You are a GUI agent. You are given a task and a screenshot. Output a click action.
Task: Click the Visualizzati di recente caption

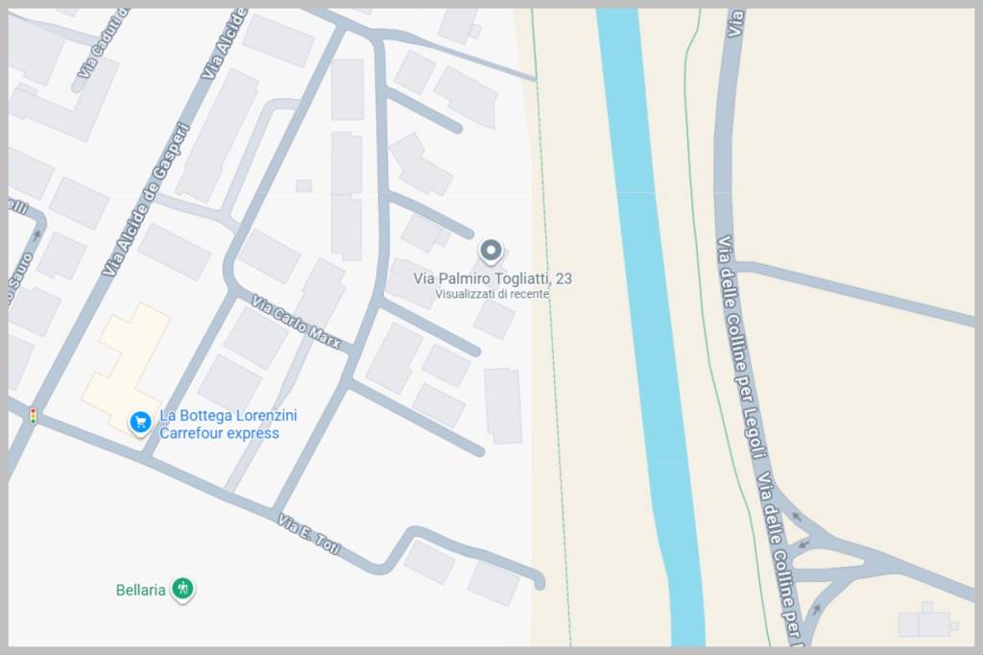491,294
